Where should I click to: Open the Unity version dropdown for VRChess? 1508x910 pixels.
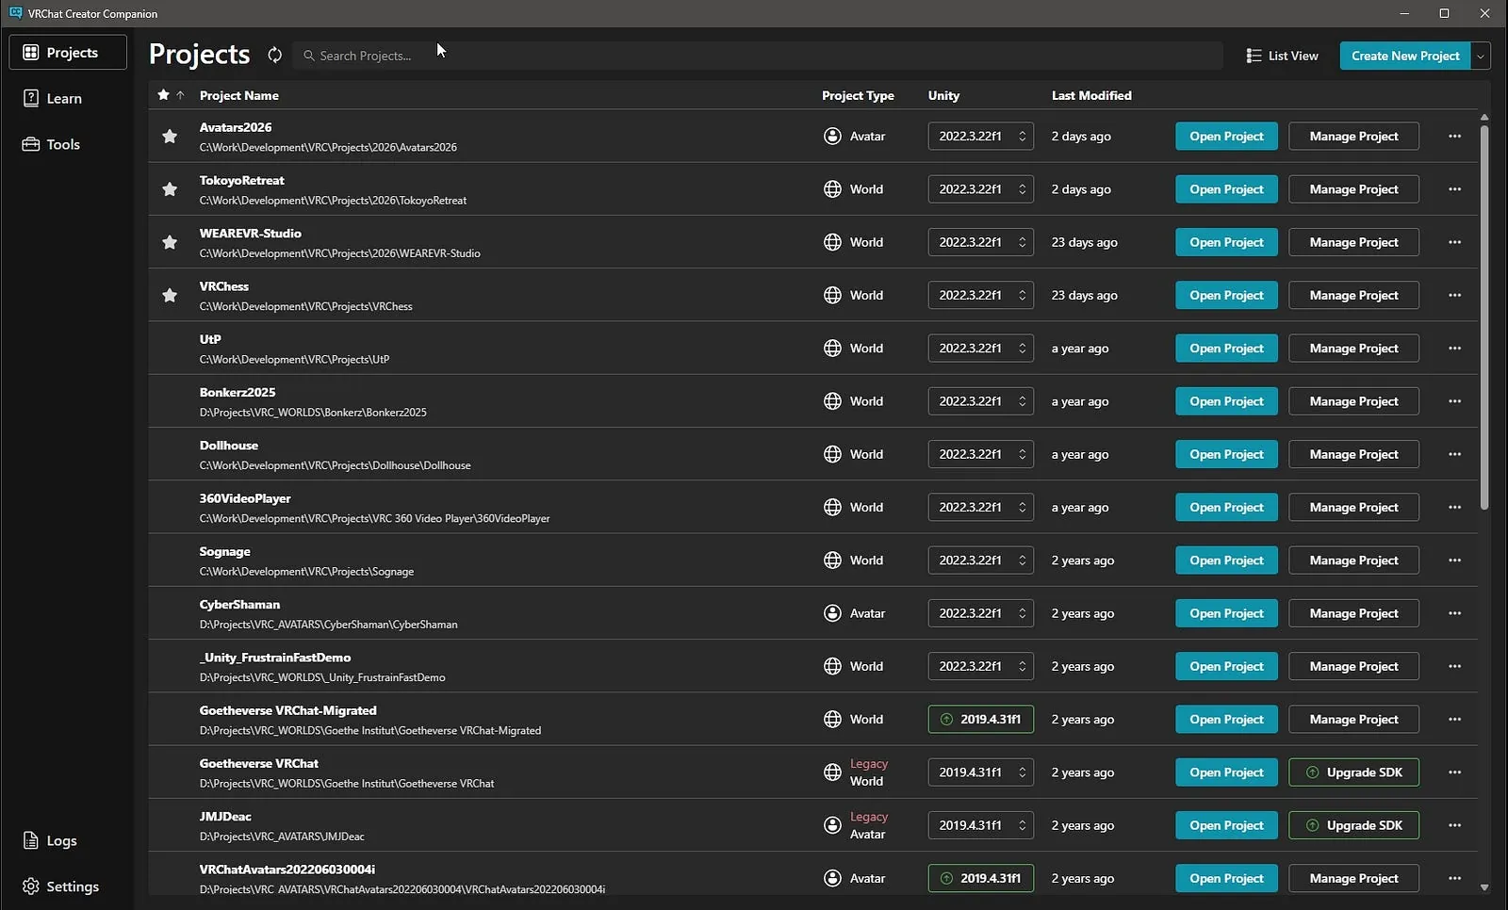click(980, 296)
